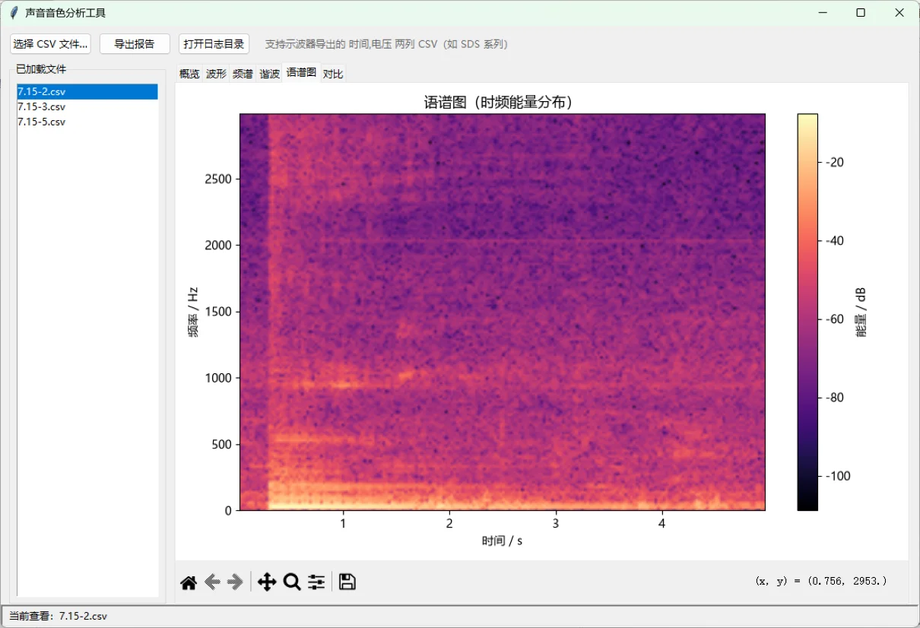920x628 pixels.
Task: Click the supported CSV format hint text
Action: (x=386, y=44)
